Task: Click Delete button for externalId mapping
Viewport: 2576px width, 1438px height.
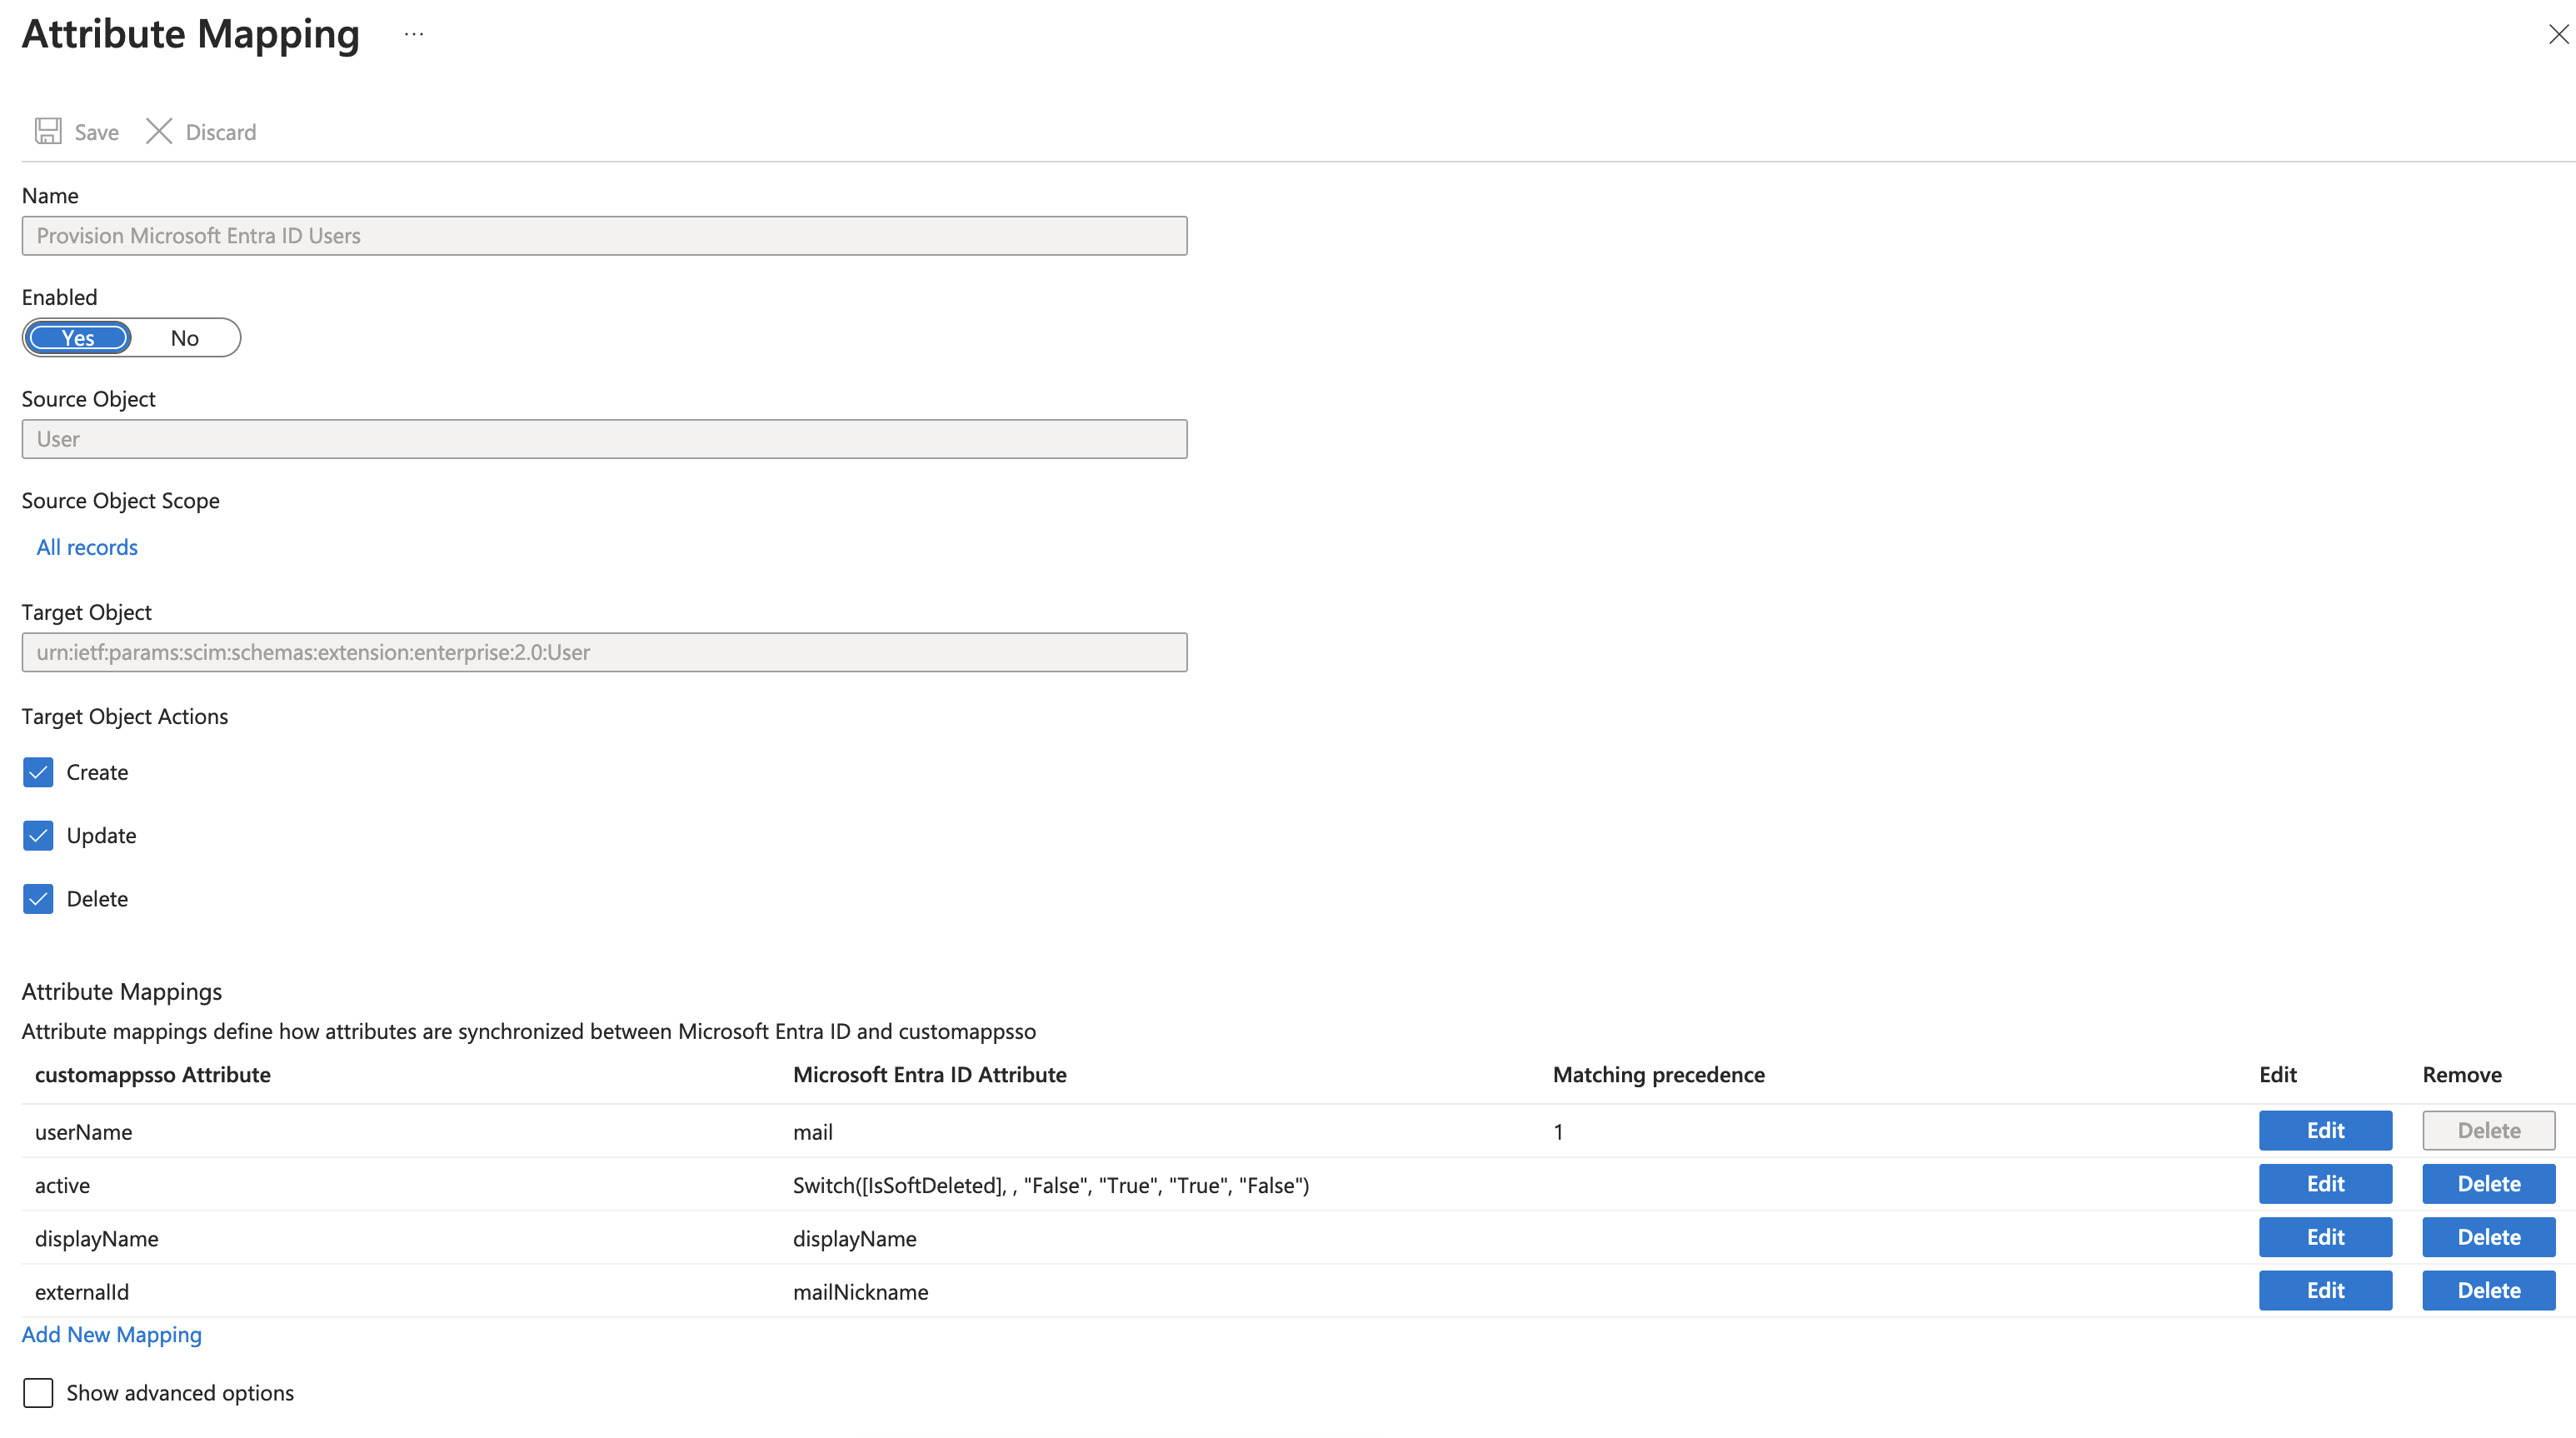Action: pyautogui.click(x=2488, y=1290)
